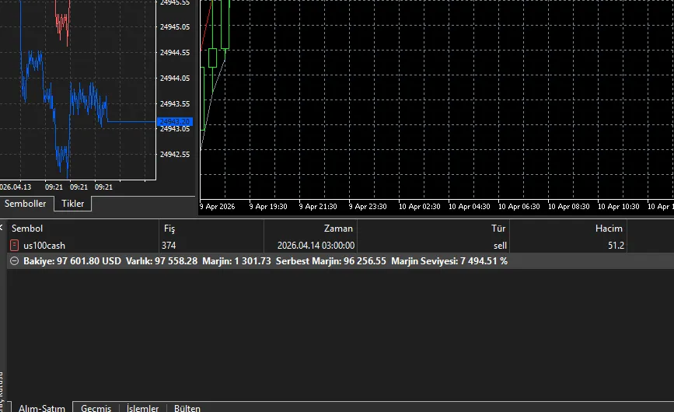
Task: Click ticket number 374
Action: click(169, 246)
